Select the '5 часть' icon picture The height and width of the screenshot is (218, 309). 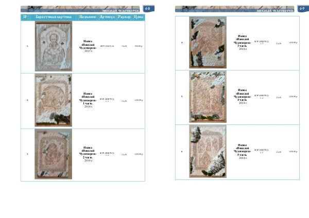[x=207, y=151]
